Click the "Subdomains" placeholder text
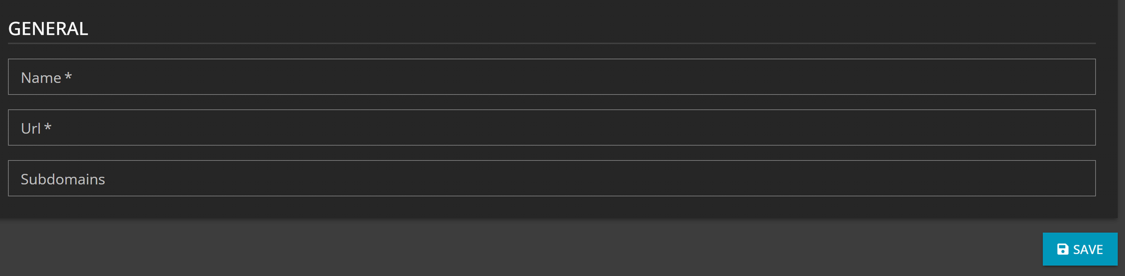Image resolution: width=1125 pixels, height=276 pixels. [x=63, y=179]
